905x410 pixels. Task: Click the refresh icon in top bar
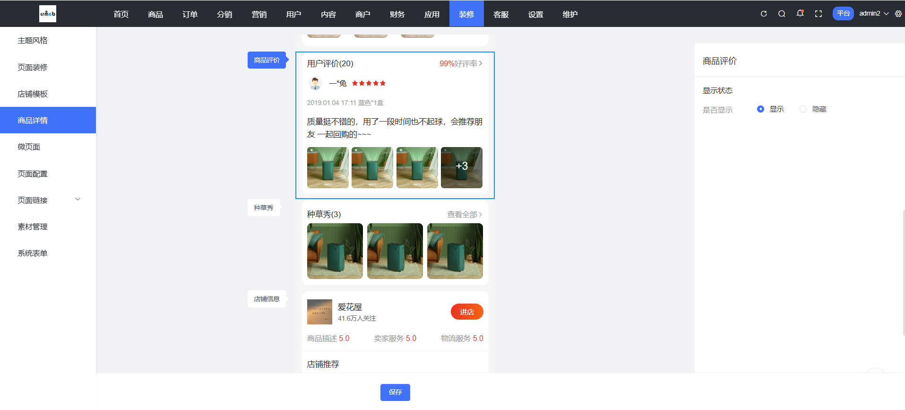[x=763, y=14]
